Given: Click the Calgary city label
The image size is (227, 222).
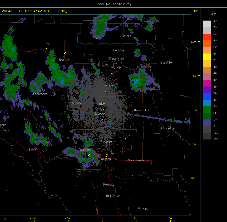Looking at the screenshot, I should pos(105,159).
